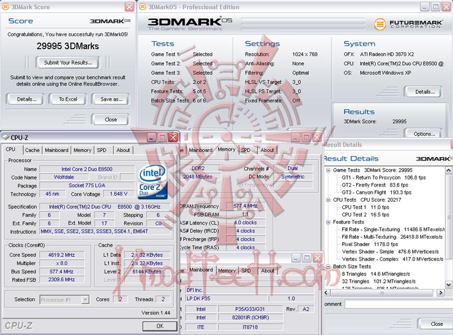Open SPD tab in front CPU-Z window

tap(101, 150)
